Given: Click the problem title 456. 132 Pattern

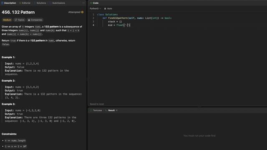Looking at the screenshot, I should [18, 12].
